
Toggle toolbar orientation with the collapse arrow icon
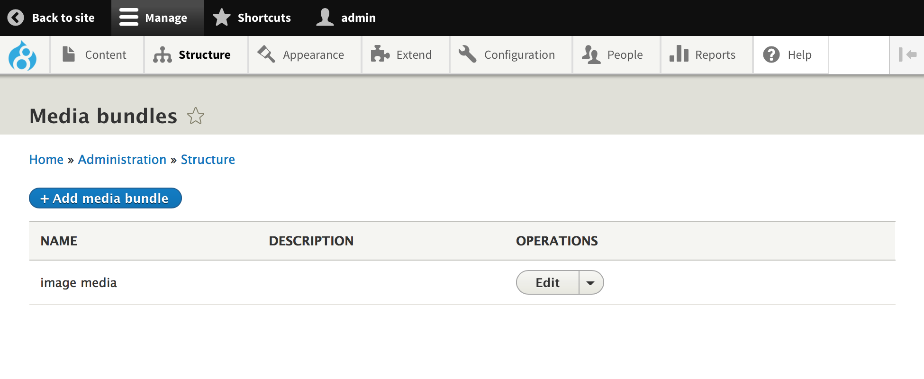click(x=907, y=54)
